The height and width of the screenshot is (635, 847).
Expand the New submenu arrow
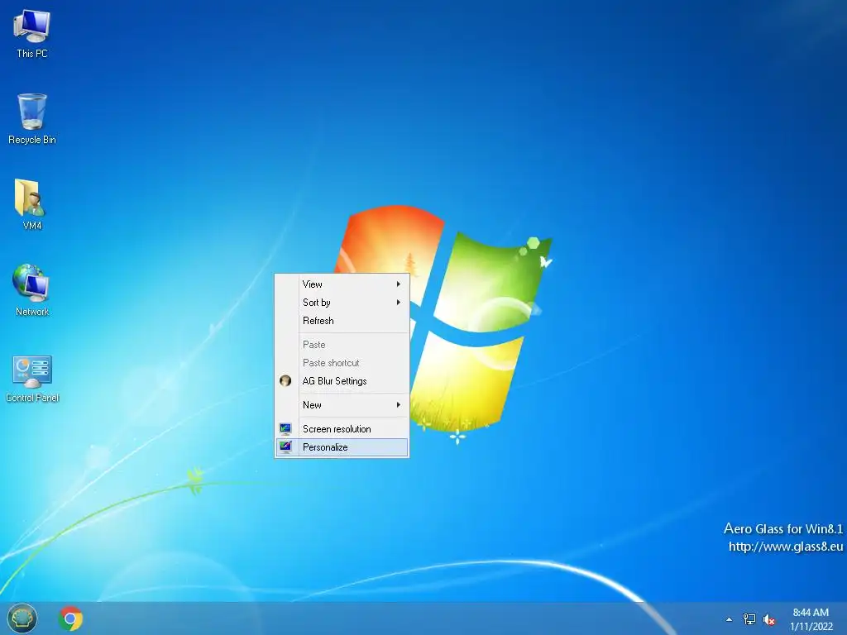399,405
